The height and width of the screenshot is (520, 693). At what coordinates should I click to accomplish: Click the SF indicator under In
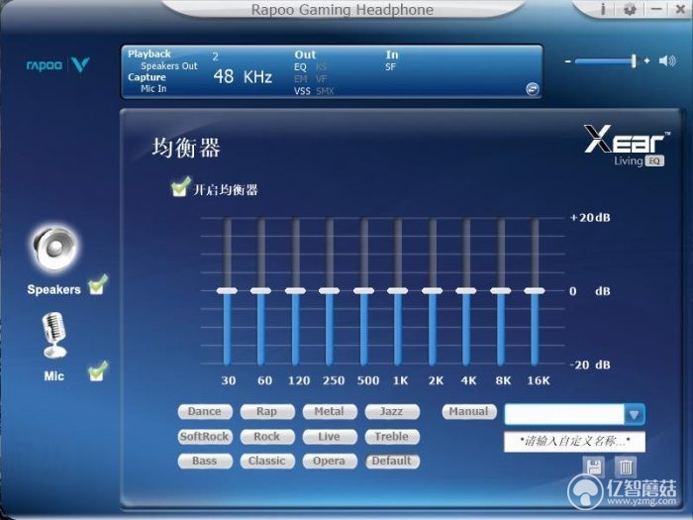(390, 67)
